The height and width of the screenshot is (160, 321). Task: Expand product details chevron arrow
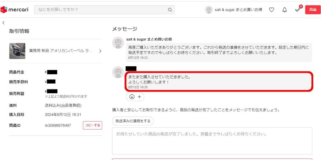tap(100, 51)
